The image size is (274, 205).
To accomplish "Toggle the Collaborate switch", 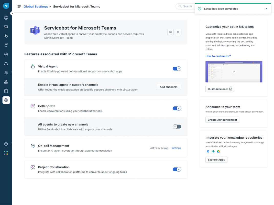I will (x=177, y=108).
